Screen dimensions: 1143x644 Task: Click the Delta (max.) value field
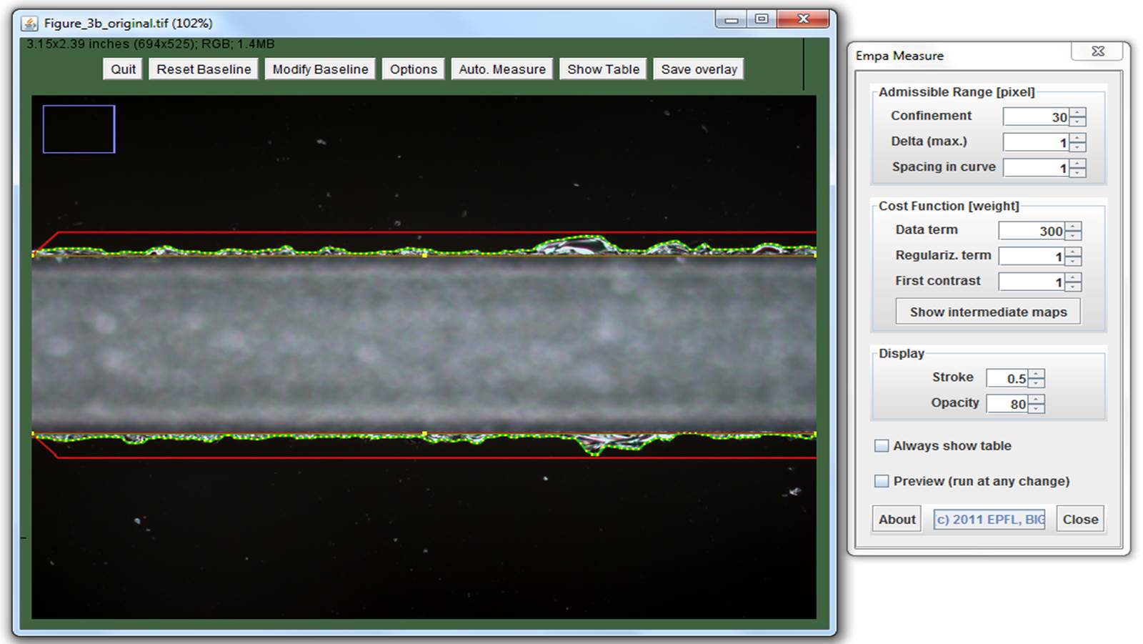pyautogui.click(x=1036, y=143)
